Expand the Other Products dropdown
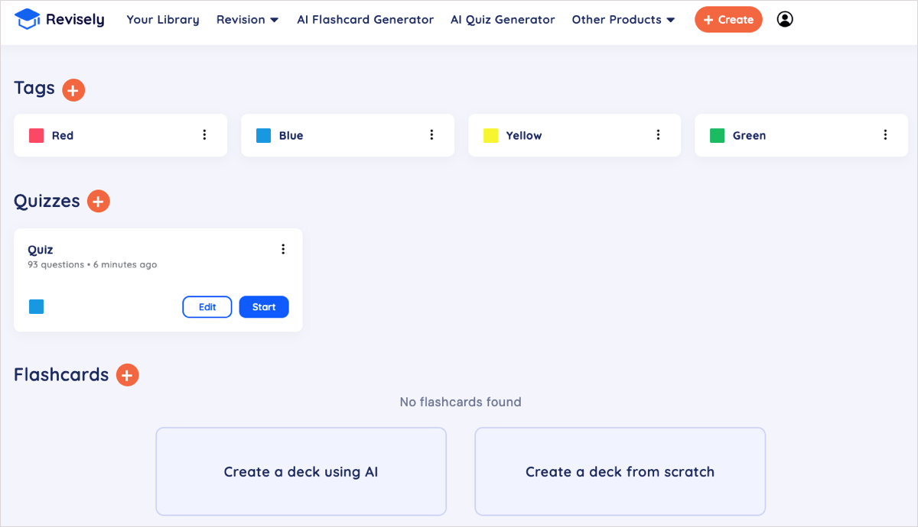 (623, 20)
